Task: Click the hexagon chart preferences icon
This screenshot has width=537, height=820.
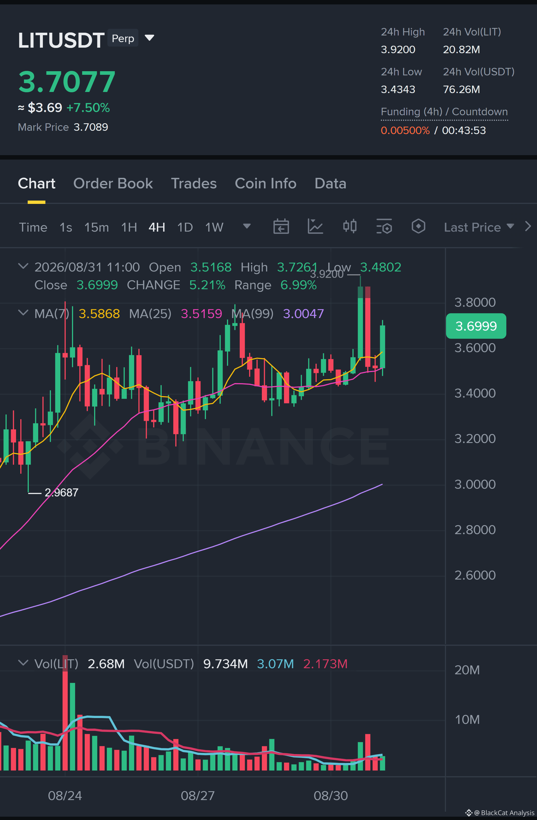Action: 418,226
